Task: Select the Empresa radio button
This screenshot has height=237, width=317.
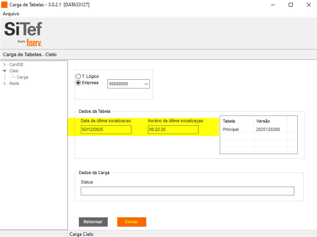Action: [78, 83]
